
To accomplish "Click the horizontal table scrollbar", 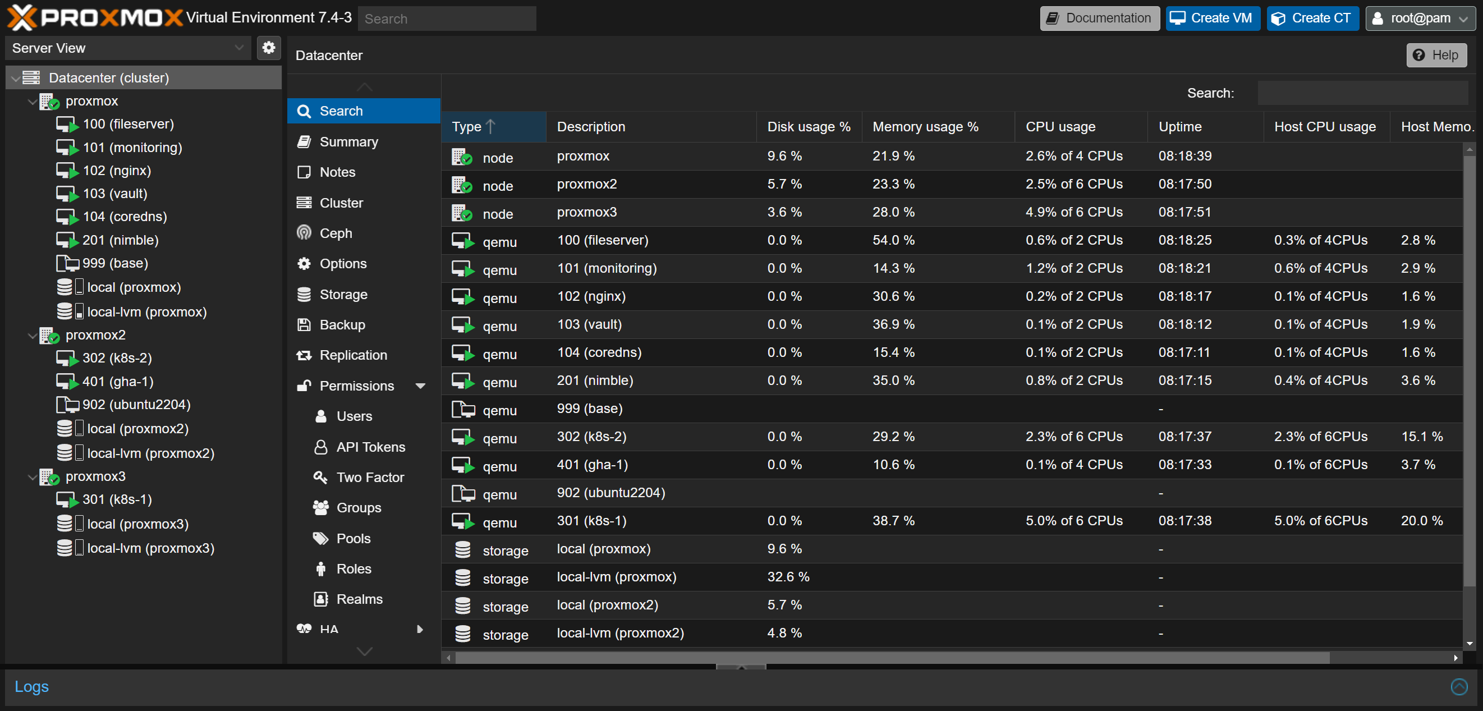I will point(892,658).
